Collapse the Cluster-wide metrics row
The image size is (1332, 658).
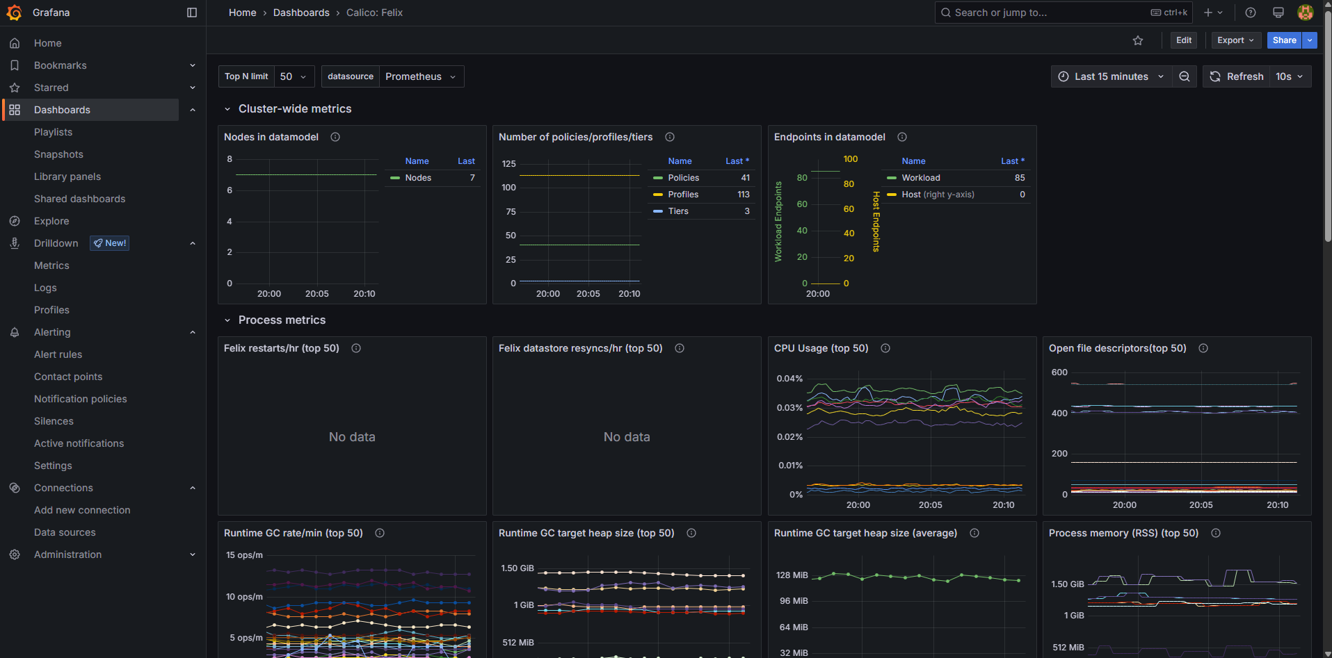click(227, 109)
